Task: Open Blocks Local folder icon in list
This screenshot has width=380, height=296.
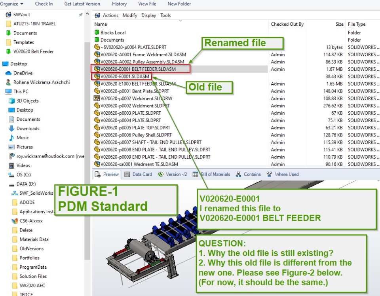Action: [x=97, y=32]
